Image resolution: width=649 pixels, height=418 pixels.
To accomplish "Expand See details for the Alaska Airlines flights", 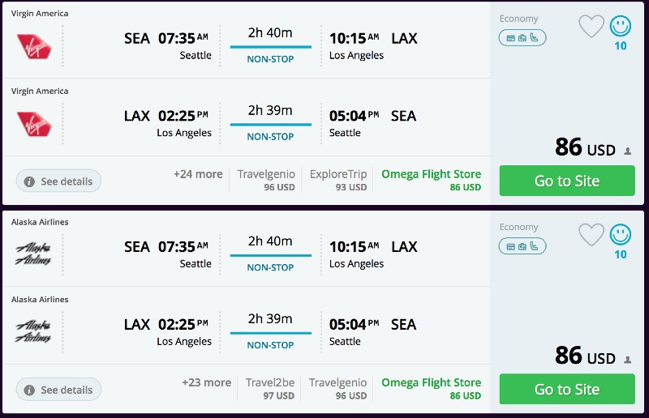I will (x=58, y=390).
